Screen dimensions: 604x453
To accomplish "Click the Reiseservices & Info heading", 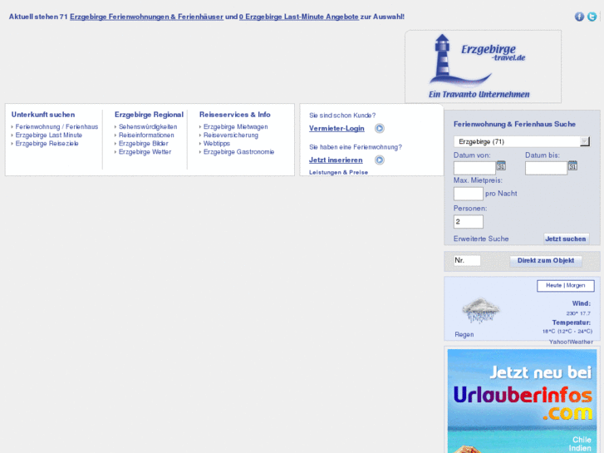I will pos(235,115).
